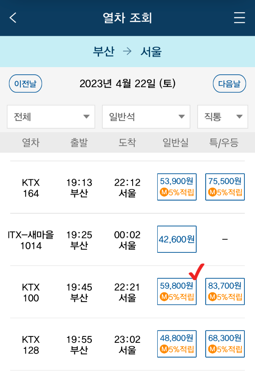Open the 직통 route dropdown
Viewport: 255px width, 376px height.
click(x=222, y=116)
